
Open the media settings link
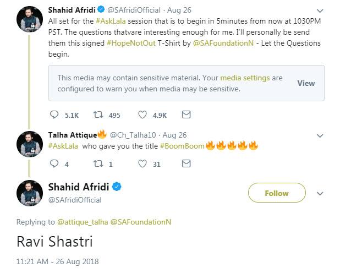[245, 78]
